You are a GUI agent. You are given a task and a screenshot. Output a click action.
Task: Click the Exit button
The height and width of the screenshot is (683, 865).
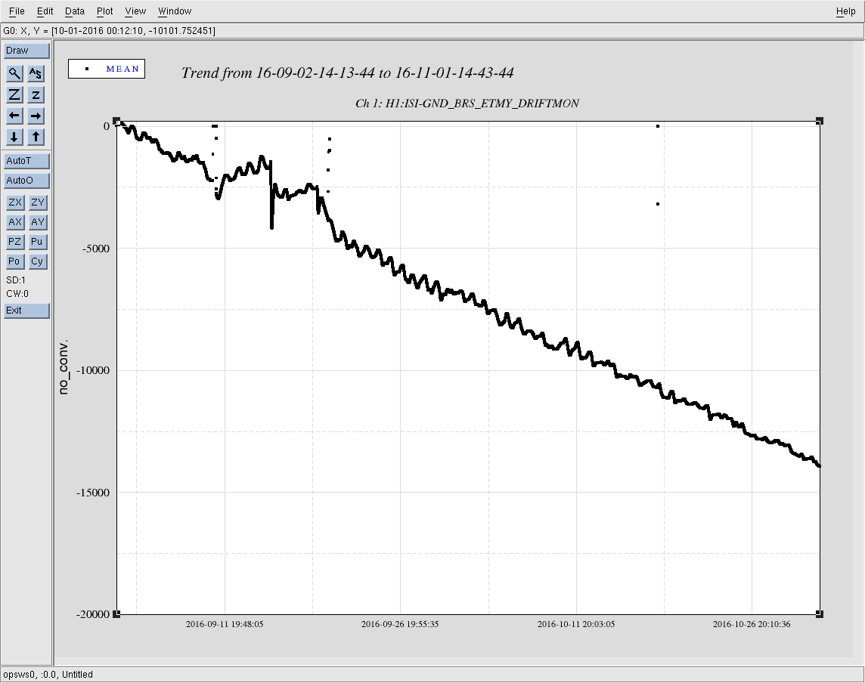(x=26, y=311)
